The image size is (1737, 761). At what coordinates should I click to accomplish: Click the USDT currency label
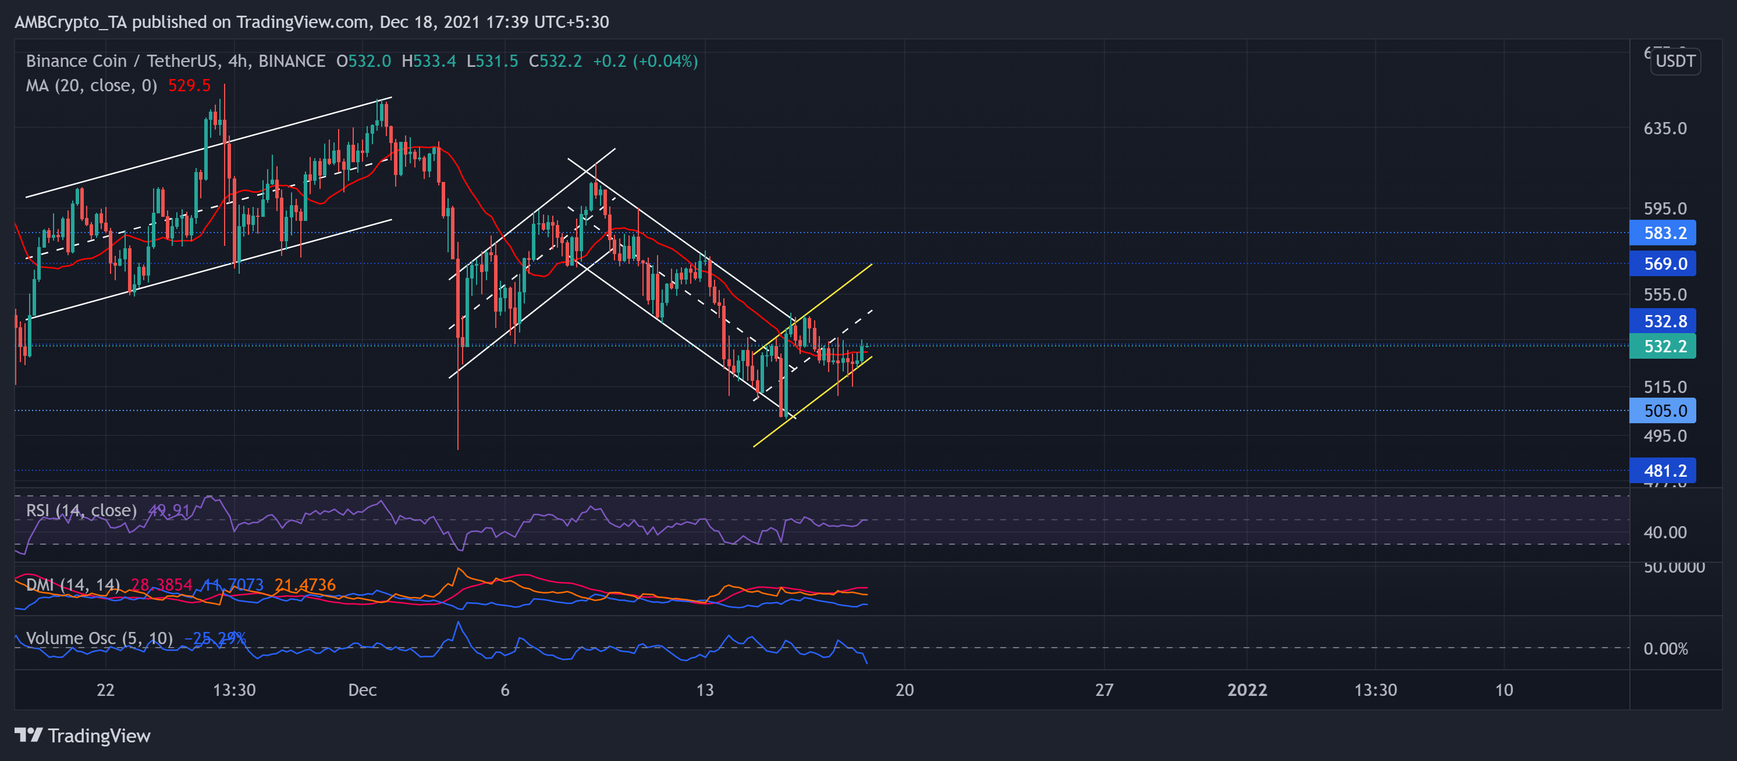[1675, 61]
